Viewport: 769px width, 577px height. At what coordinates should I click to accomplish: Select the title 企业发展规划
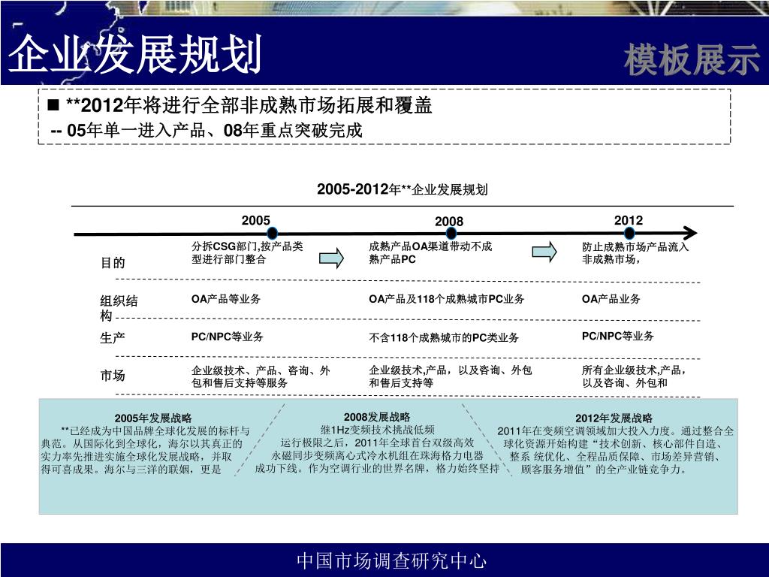[x=135, y=54]
